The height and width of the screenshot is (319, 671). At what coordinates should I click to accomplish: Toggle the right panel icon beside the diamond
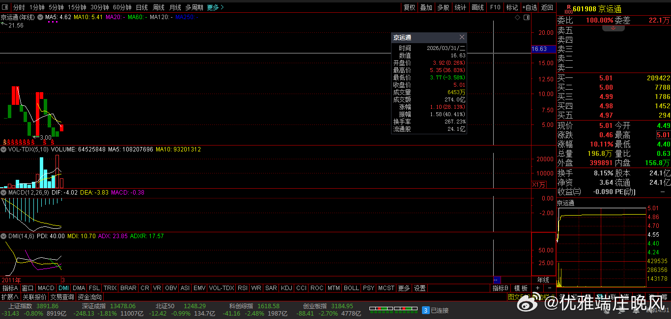click(x=526, y=17)
